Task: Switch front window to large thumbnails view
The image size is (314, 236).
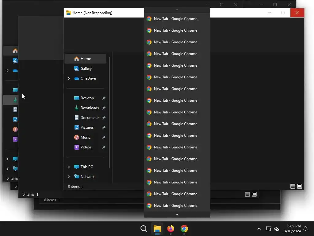Action: (300, 186)
